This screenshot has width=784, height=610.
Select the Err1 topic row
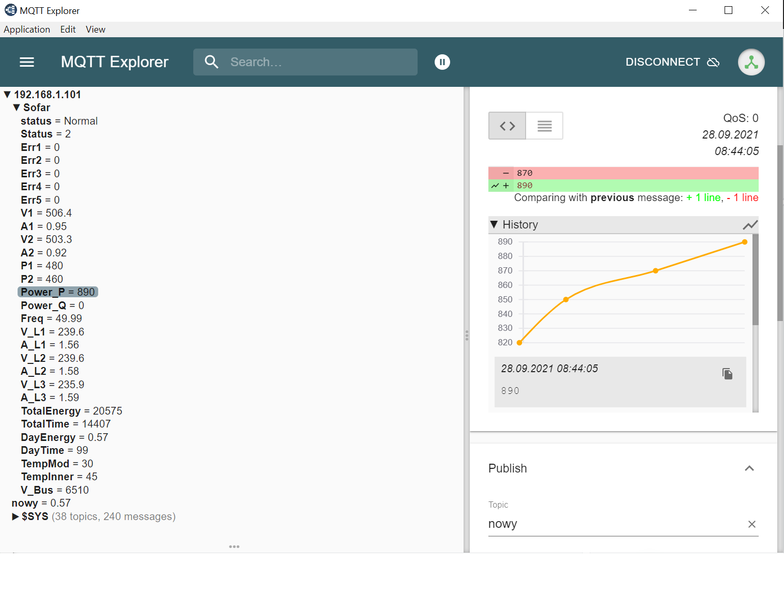40,147
